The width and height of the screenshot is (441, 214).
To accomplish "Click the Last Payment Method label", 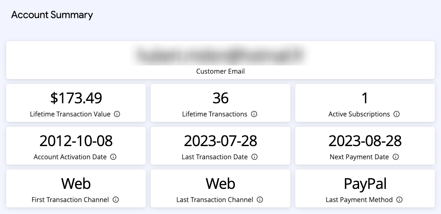I will pos(359,200).
